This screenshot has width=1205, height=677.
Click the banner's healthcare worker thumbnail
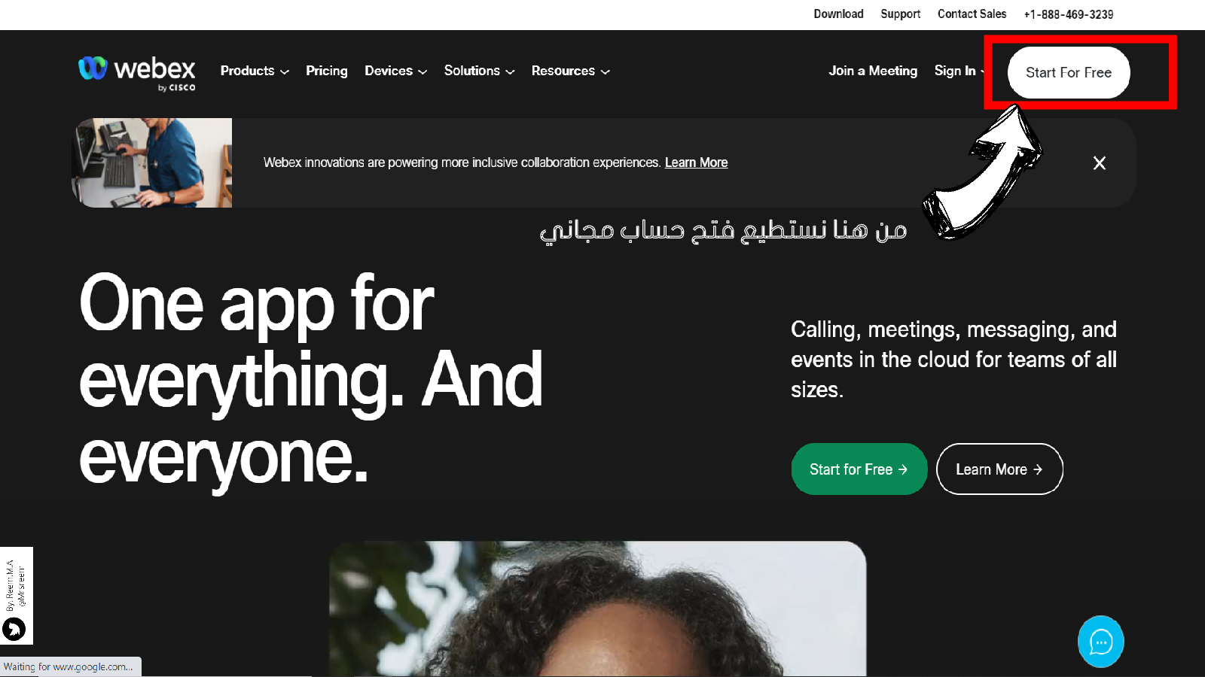pyautogui.click(x=152, y=162)
